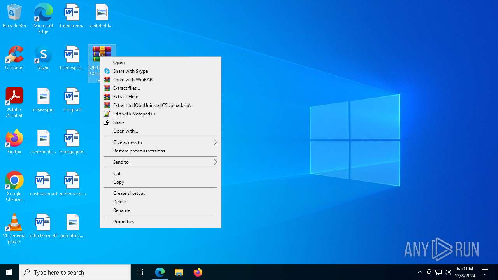The width and height of the screenshot is (498, 280).
Task: Select the islogo.rtf document icon
Action: (72, 100)
